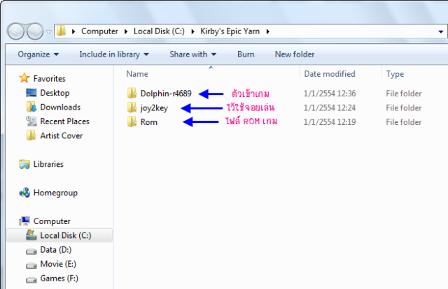Click the Forward navigation arrow button

tap(35, 31)
